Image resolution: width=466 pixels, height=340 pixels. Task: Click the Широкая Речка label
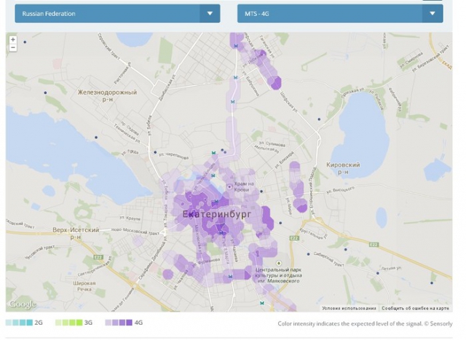(x=84, y=286)
